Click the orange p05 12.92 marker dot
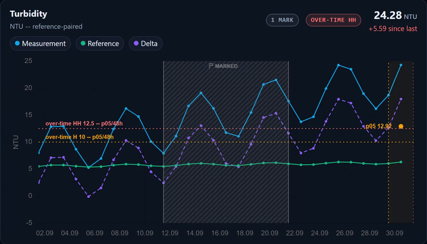Image resolution: width=427 pixels, height=244 pixels. [401, 126]
